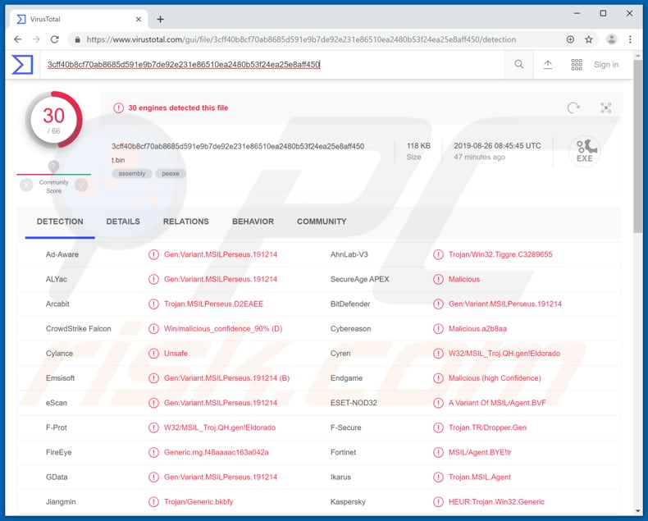Click Trojan/Generic.bkbfy detection
This screenshot has height=521, width=648.
pos(199,501)
